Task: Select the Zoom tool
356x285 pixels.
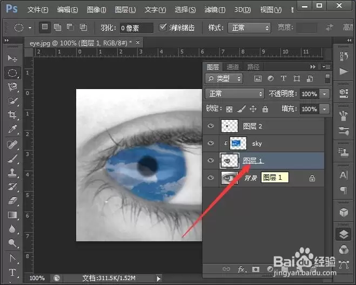Action: pos(12,243)
